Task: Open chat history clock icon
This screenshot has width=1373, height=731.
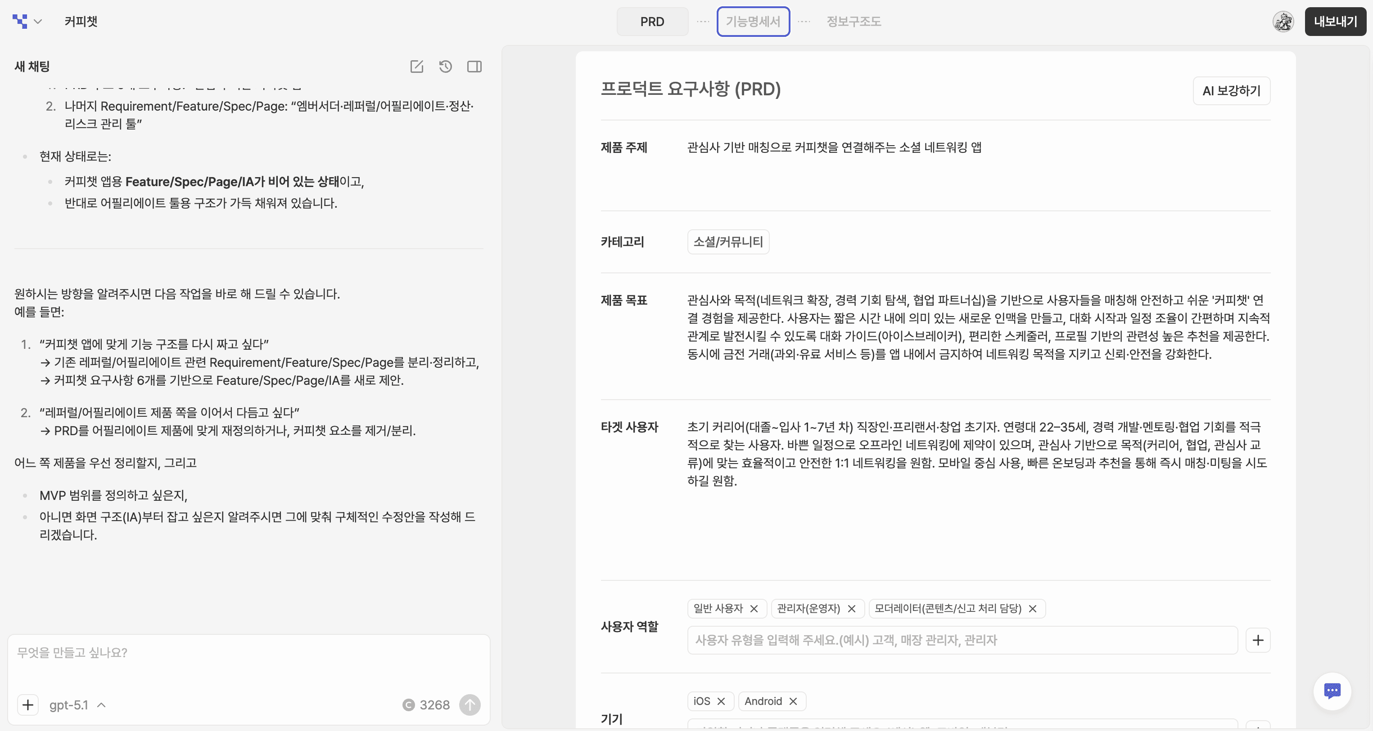Action: click(445, 67)
